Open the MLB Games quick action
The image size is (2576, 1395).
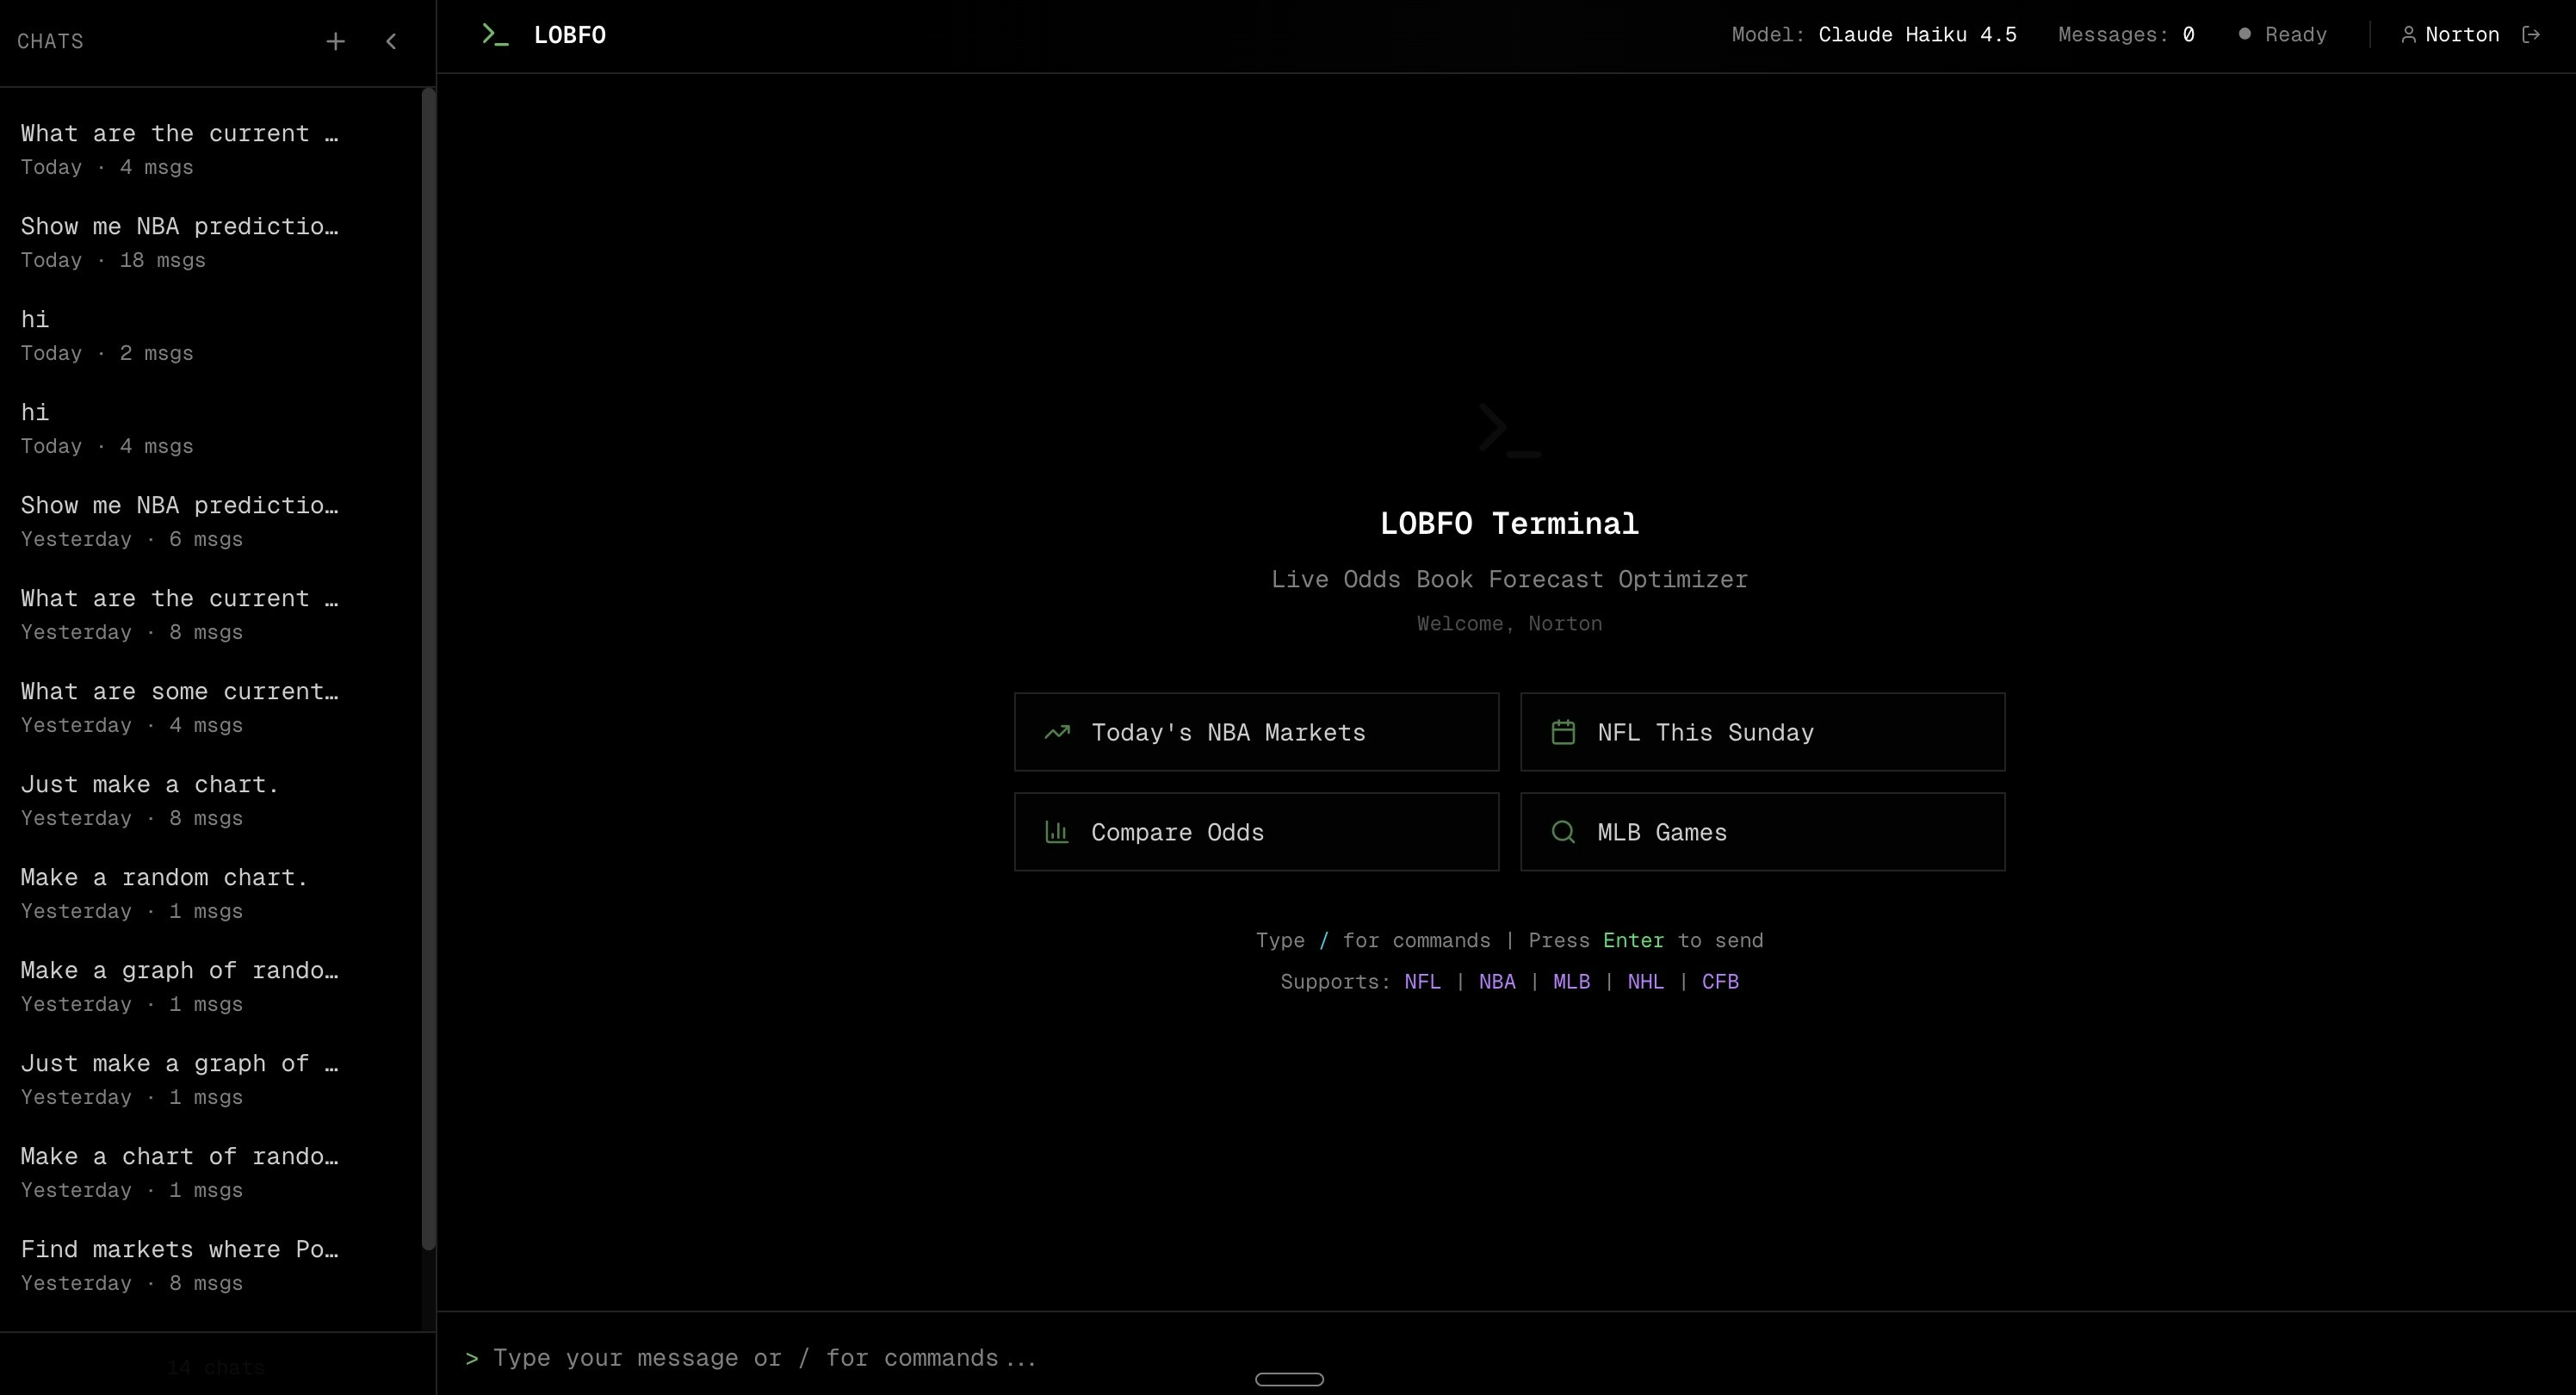1763,832
